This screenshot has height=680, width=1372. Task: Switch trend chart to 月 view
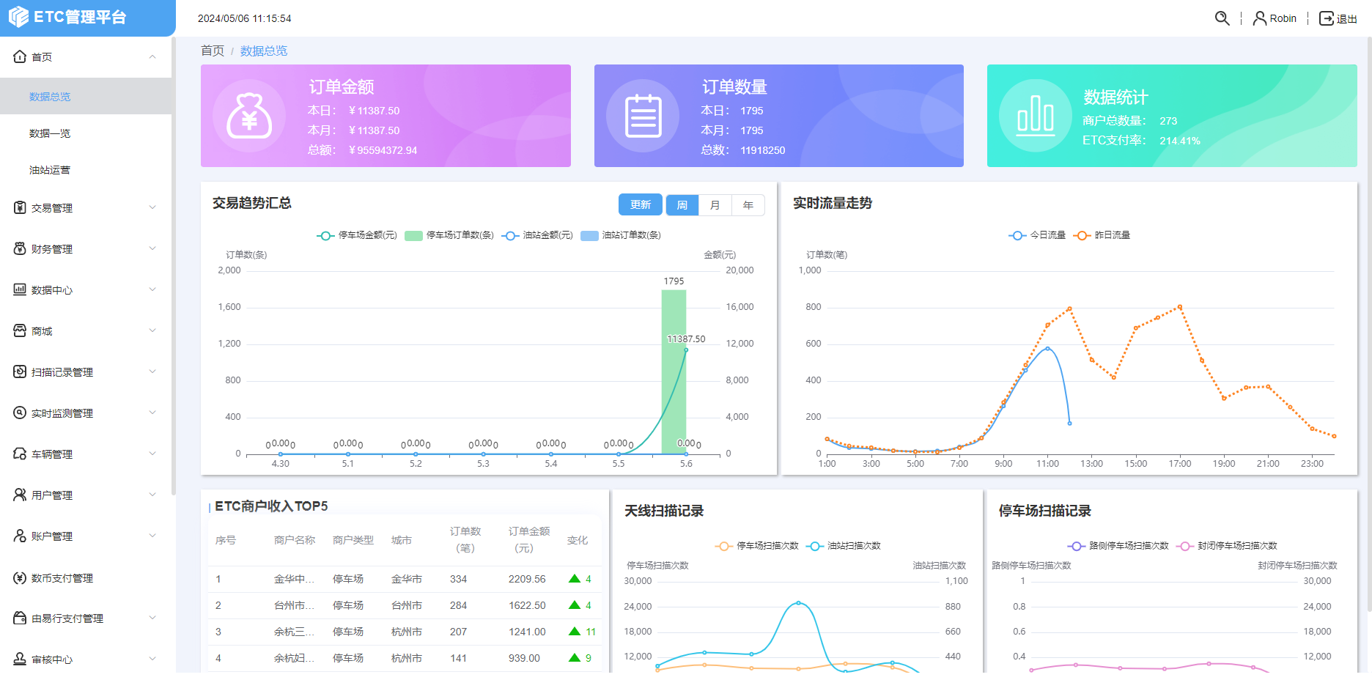(x=715, y=205)
